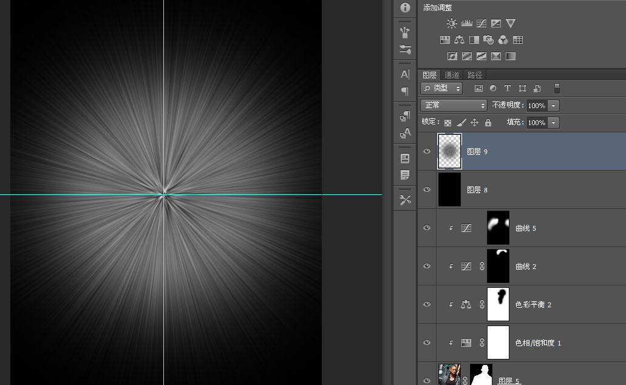Open the Character Styles panel icon
626x385 pixels.
[405, 134]
